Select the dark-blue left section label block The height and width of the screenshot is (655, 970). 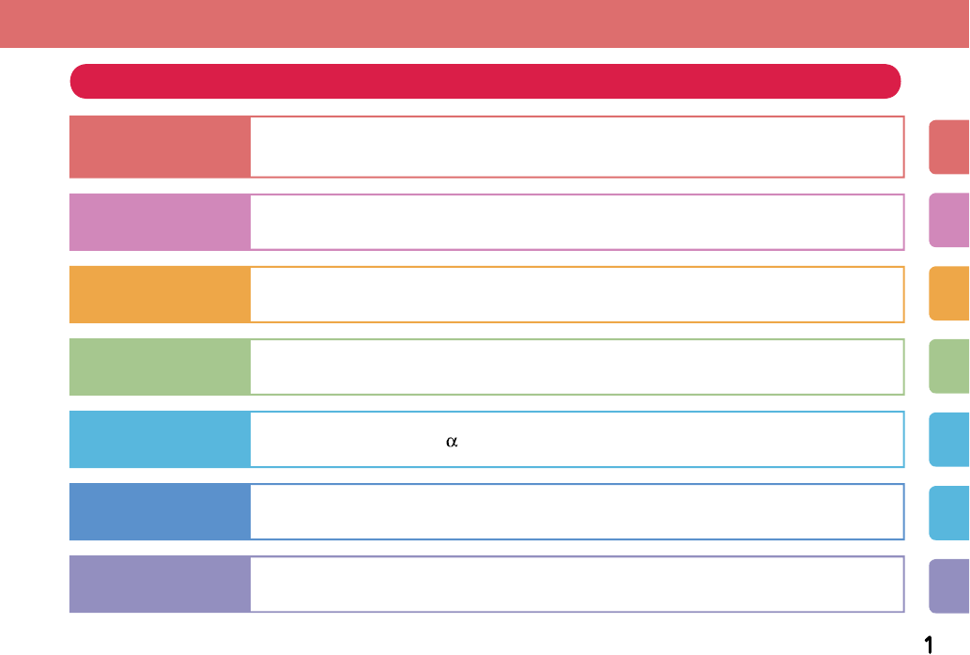click(160, 511)
